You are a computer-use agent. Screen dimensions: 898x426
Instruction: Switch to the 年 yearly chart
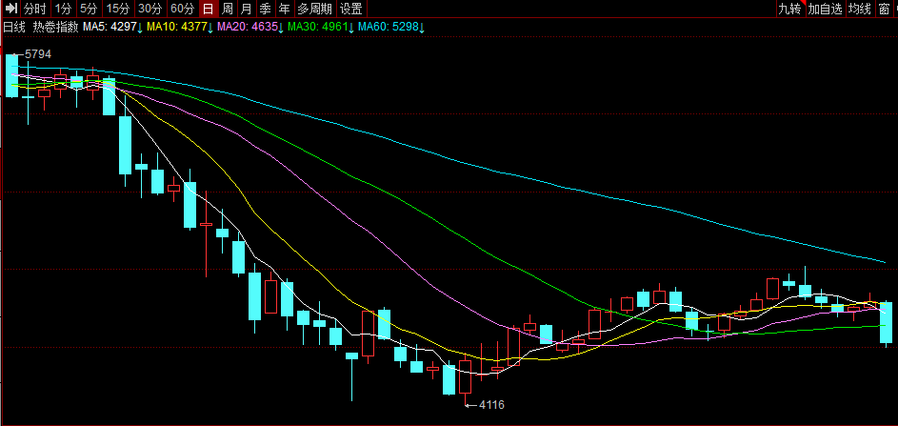coord(284,8)
